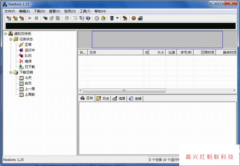This screenshot has width=240, height=166.
Task: Sort by the 大小 size column header
Action: point(160,52)
